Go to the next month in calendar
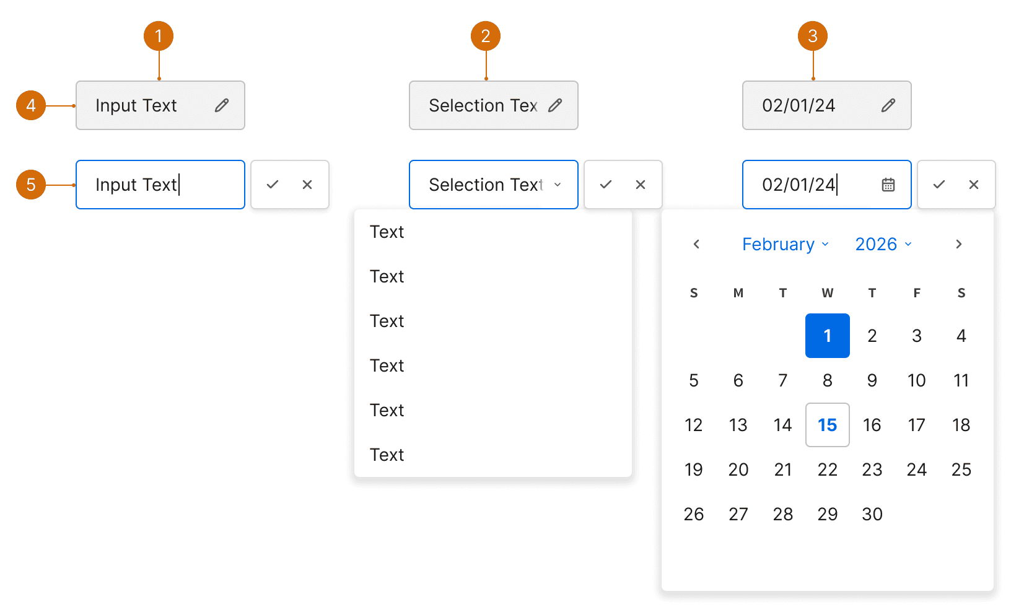The width and height of the screenshot is (1011, 607). 959,244
